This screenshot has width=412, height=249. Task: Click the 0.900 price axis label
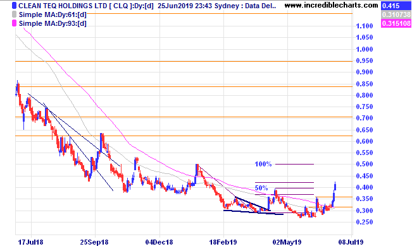pyautogui.click(x=364, y=72)
